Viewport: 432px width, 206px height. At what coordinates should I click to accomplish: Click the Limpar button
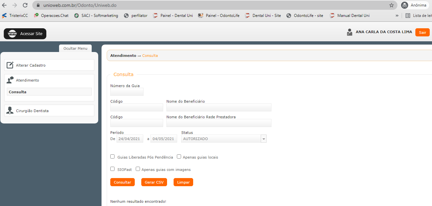coord(183,182)
